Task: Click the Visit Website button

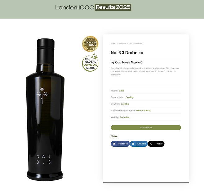Action: point(146,127)
